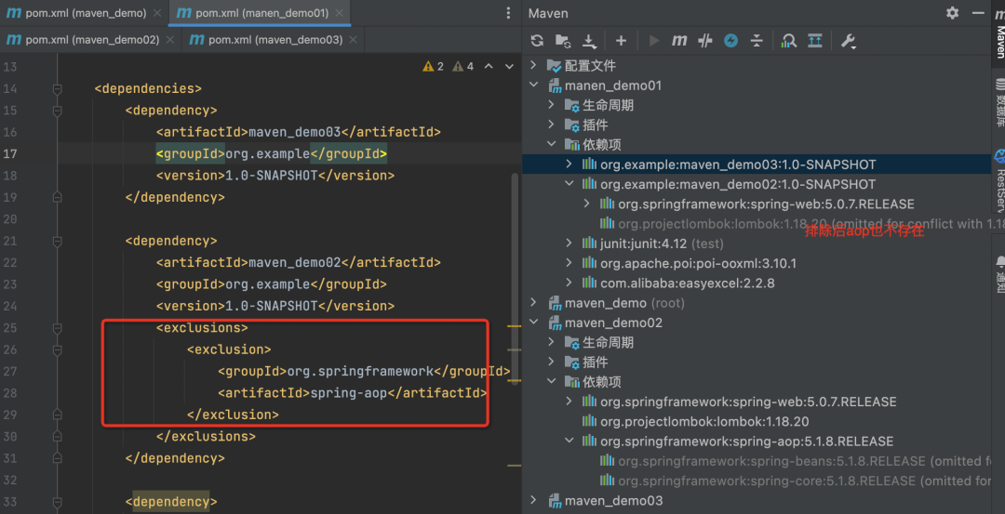The height and width of the screenshot is (514, 1005).
Task: Open Maven settings via the wrench icon
Action: click(x=848, y=42)
